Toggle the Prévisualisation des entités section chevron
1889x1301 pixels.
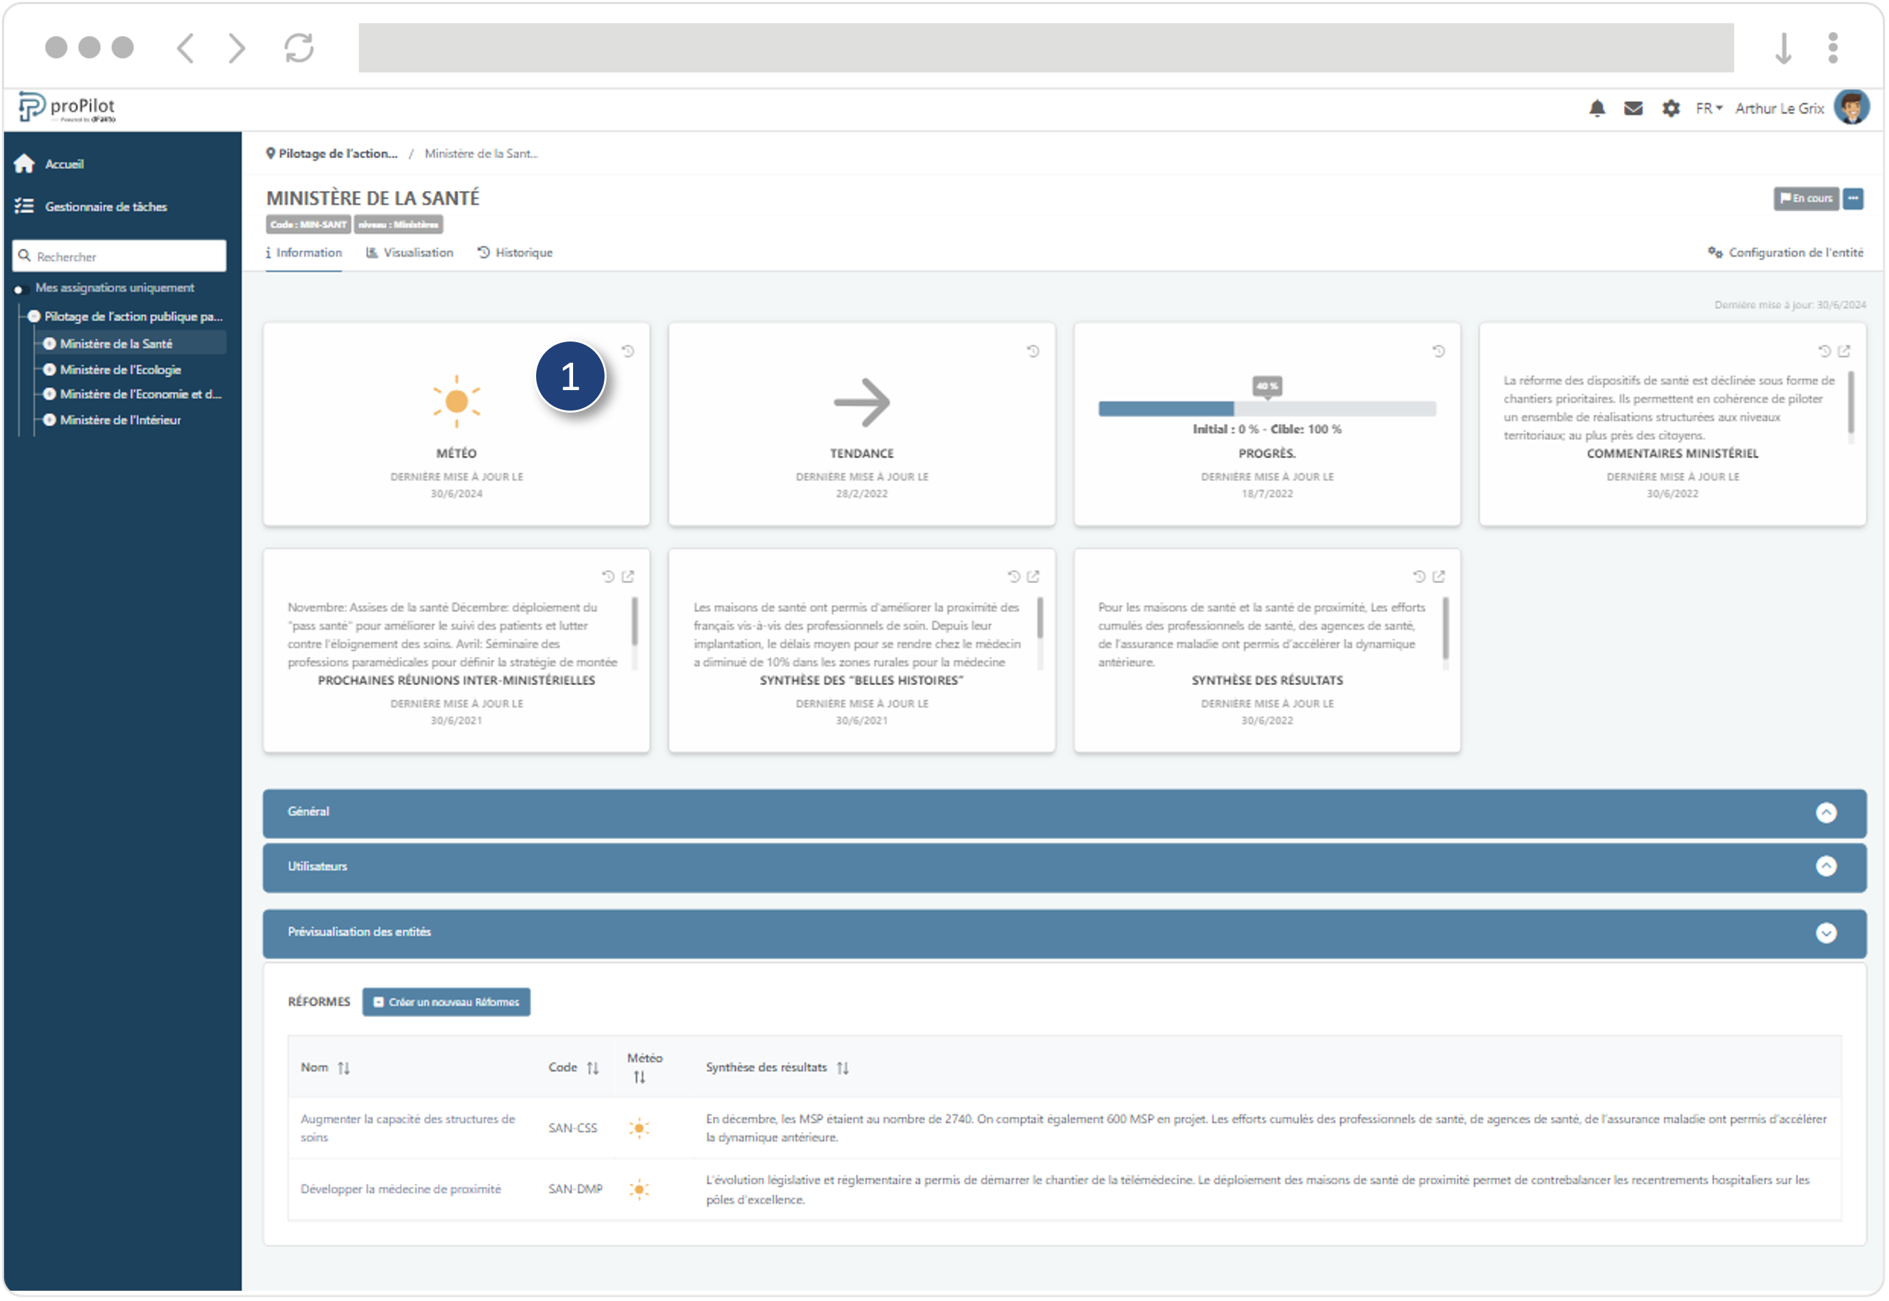[1826, 933]
